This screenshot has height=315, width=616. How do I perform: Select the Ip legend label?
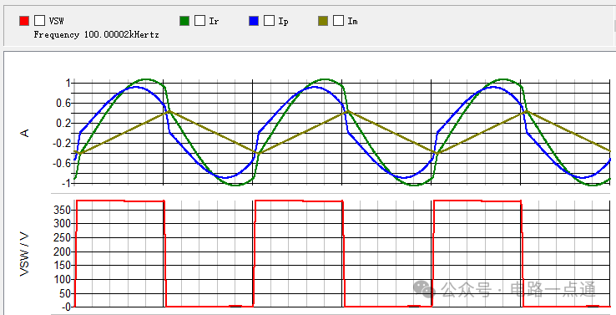[x=283, y=22]
